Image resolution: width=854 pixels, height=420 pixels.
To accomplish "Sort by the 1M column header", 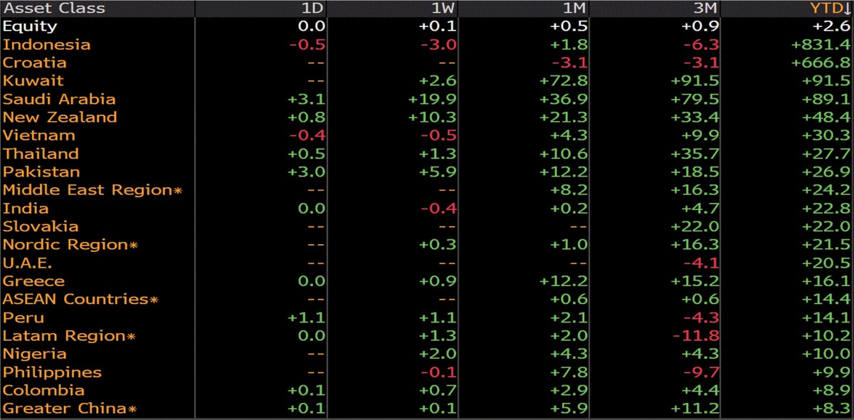I will coord(575,9).
